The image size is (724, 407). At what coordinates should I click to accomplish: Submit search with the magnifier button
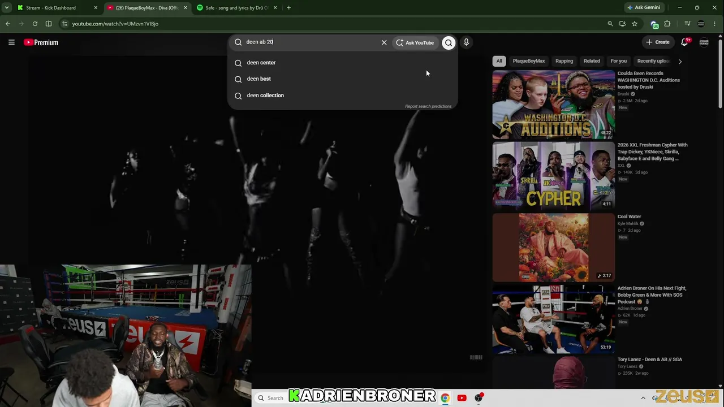tap(449, 42)
